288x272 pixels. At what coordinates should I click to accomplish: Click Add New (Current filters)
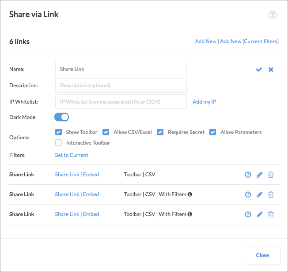pos(249,41)
